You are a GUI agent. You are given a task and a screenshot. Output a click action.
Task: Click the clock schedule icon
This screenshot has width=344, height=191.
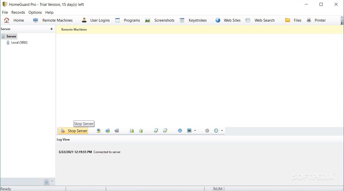(x=216, y=131)
